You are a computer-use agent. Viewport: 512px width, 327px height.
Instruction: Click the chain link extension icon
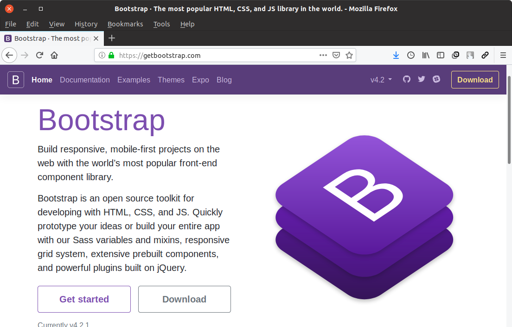tap(485, 55)
